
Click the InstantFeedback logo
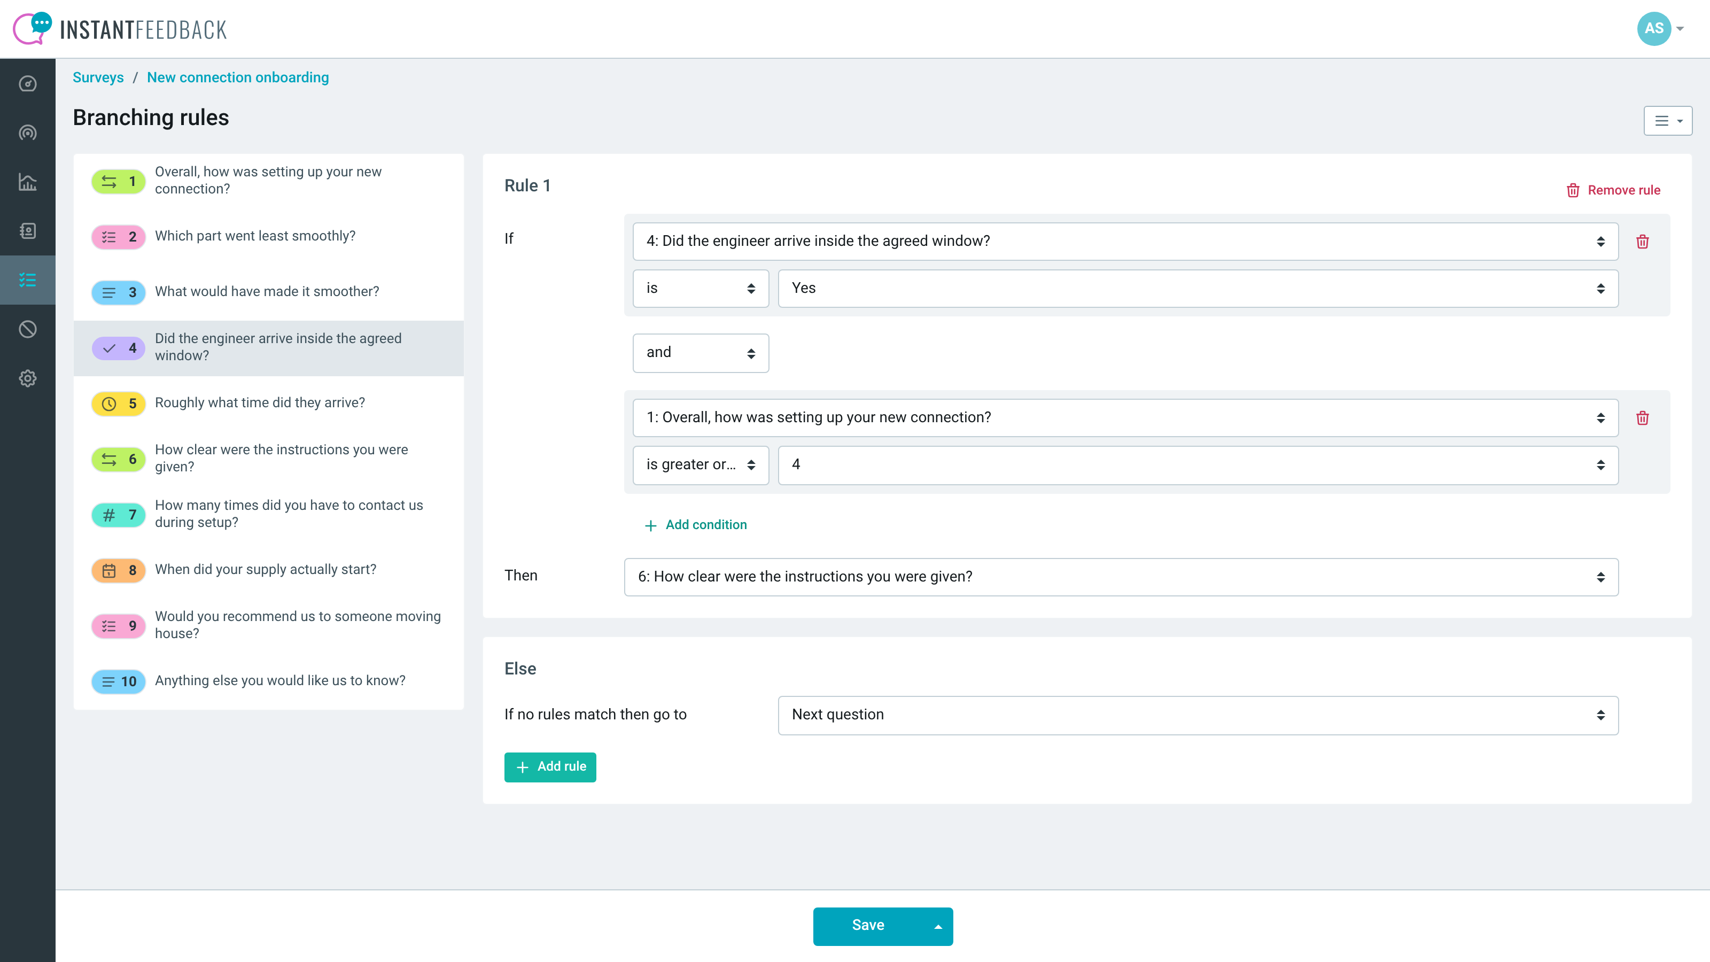(120, 28)
